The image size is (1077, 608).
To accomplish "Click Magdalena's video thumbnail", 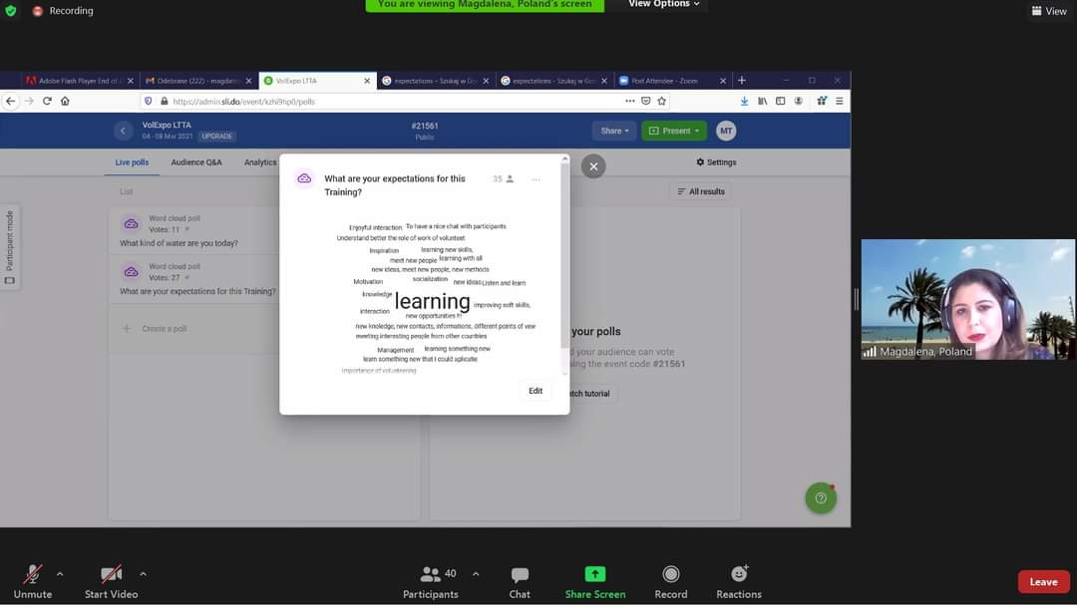I will (x=967, y=299).
